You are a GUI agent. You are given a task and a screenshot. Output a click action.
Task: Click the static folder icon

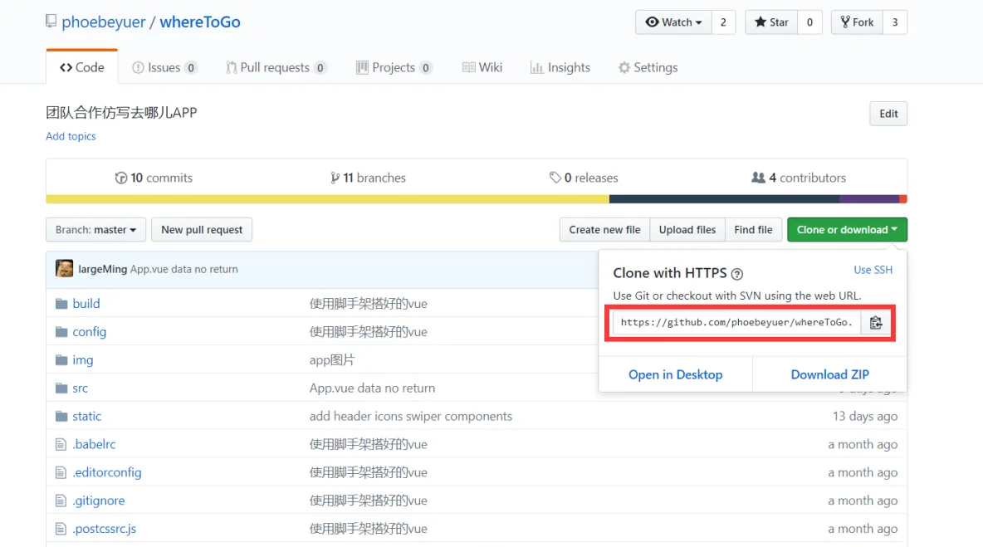(61, 417)
